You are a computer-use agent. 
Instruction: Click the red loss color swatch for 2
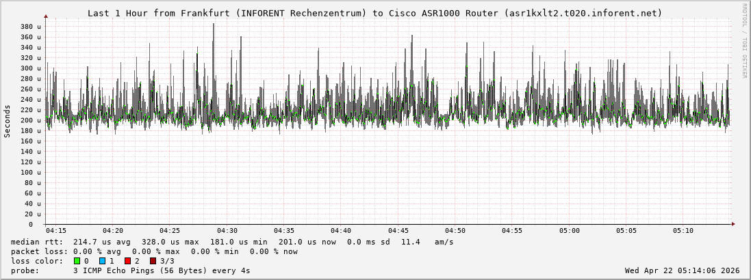click(127, 261)
